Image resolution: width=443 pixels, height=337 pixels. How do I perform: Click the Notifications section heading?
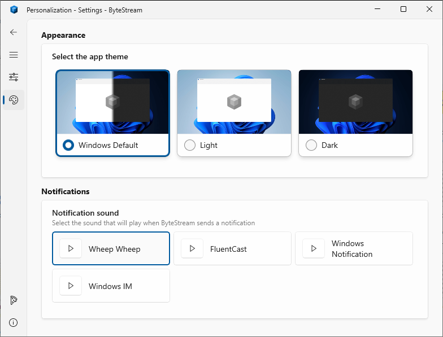(x=66, y=191)
